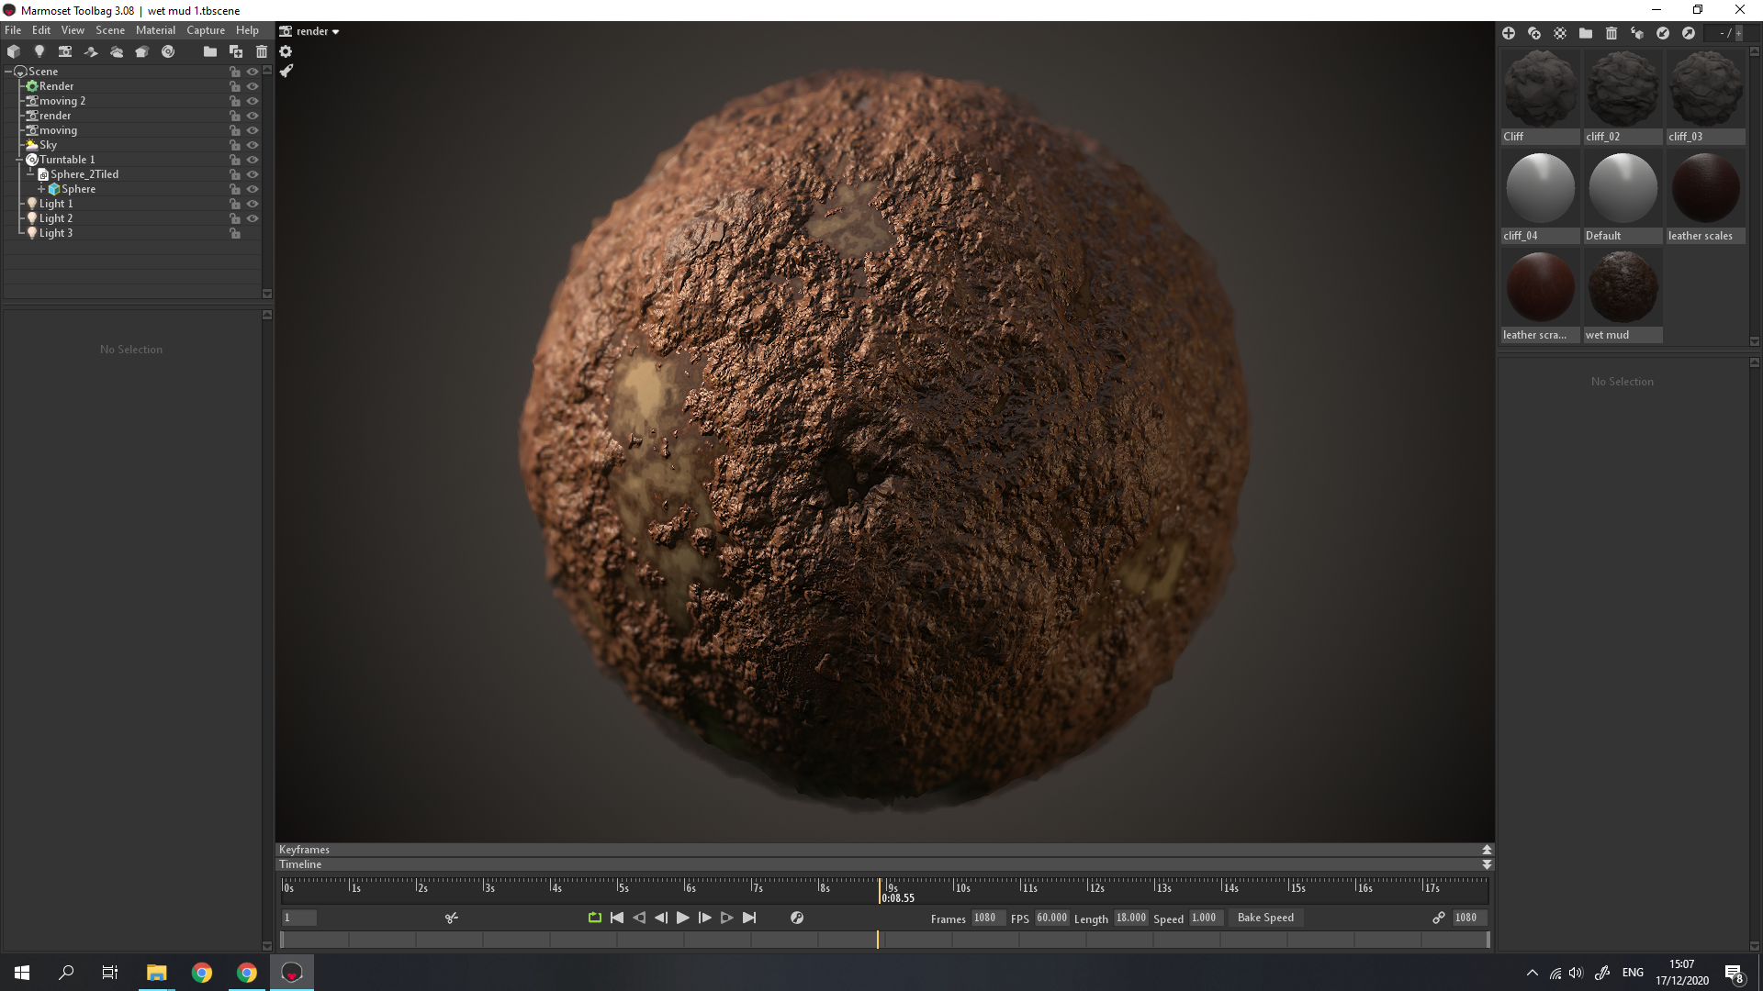Screen dimensions: 1763x991
Task: Open Windows search from taskbar
Action: pyautogui.click(x=66, y=973)
